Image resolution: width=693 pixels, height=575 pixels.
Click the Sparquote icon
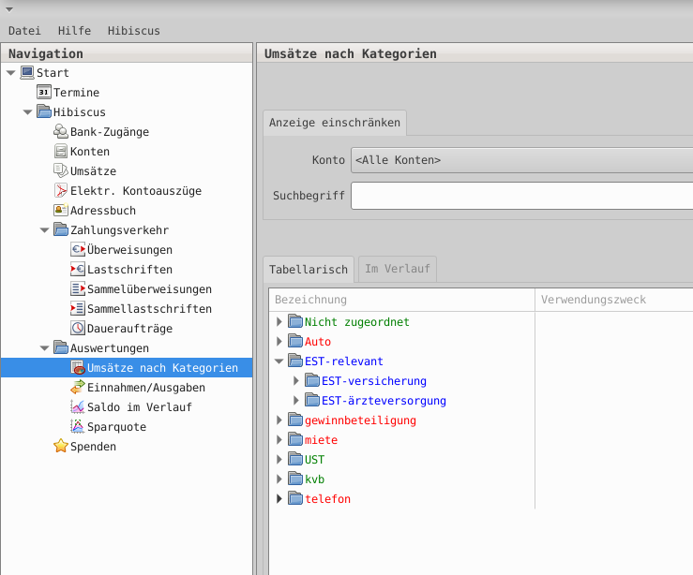78,427
